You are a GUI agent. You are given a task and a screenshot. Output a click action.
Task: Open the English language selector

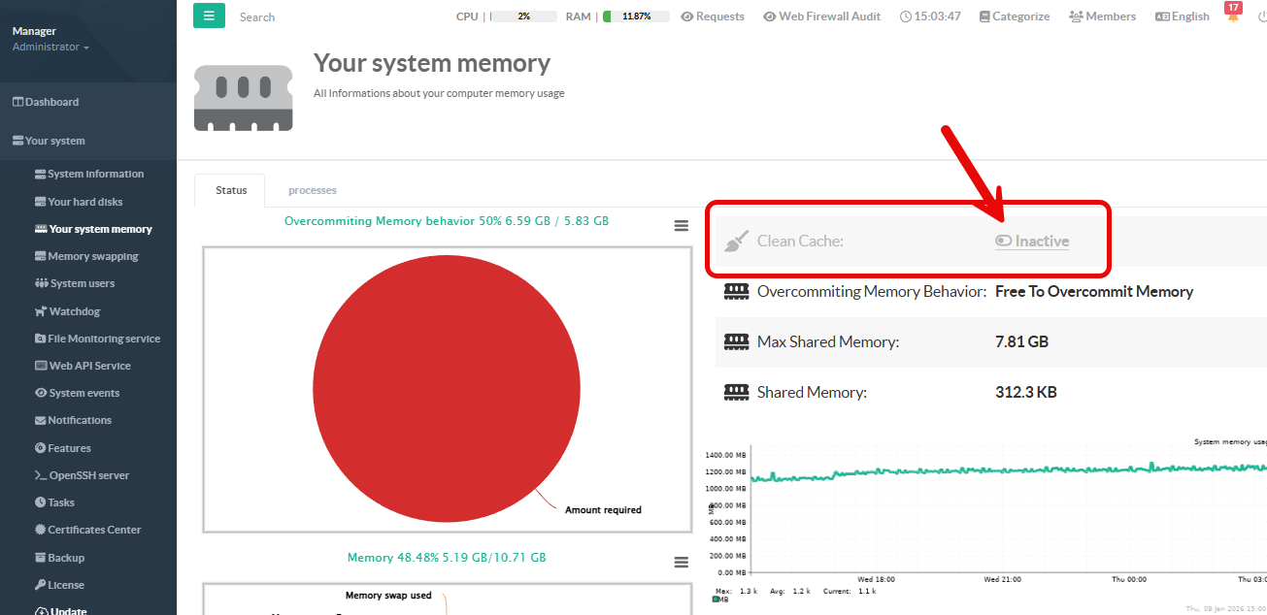pos(1182,16)
